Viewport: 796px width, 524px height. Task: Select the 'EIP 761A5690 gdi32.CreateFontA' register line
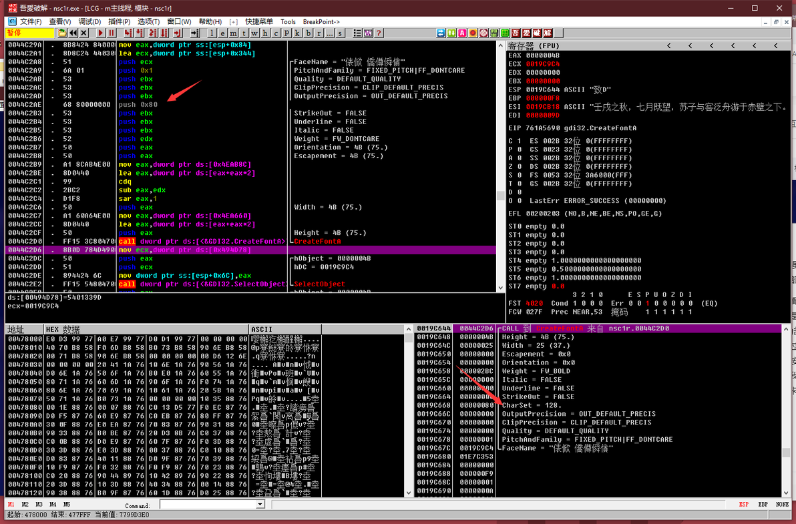click(x=573, y=128)
